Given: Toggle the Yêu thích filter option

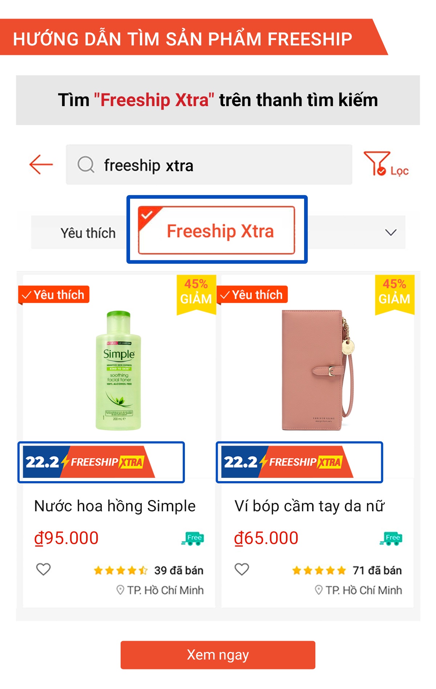Looking at the screenshot, I should click(x=88, y=233).
